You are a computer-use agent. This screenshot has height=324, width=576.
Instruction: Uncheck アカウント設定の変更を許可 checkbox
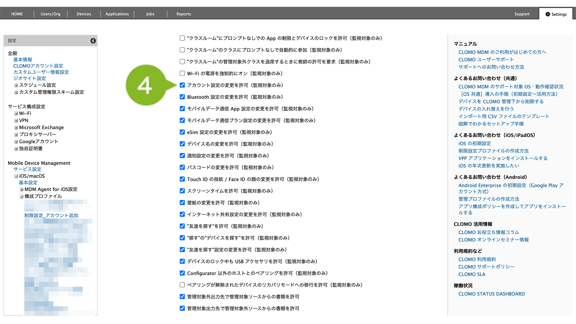182,85
